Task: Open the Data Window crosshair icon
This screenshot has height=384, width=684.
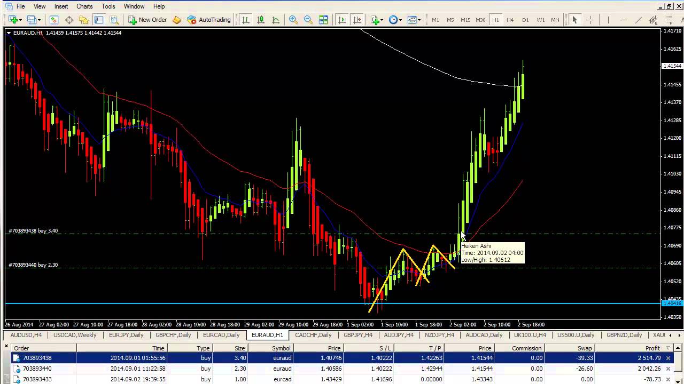Action: 69,20
